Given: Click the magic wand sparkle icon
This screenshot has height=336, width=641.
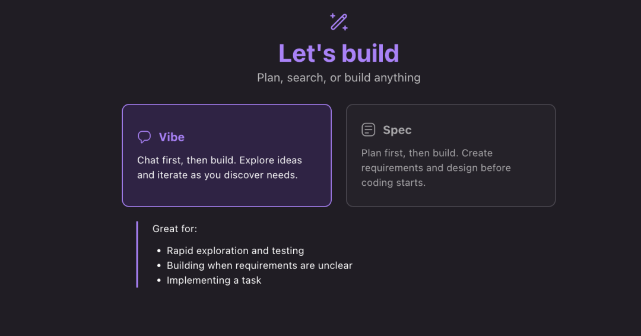Looking at the screenshot, I should click(339, 22).
